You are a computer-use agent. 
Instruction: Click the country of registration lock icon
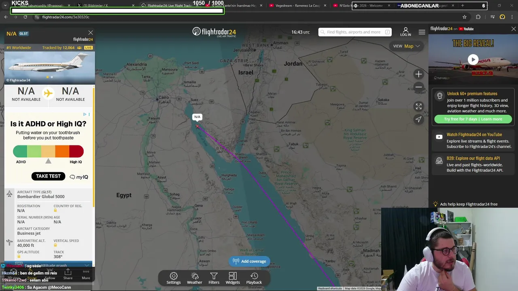tap(55, 211)
